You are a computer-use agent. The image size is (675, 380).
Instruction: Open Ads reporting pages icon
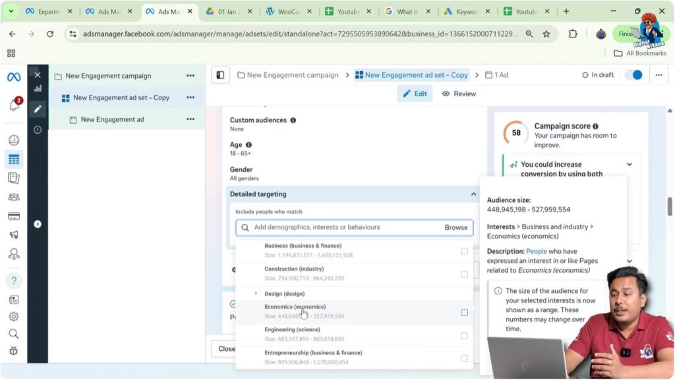pos(14,178)
